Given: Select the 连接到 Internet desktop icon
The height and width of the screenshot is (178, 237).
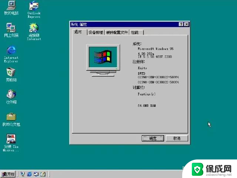Looking at the screenshot, I should coord(34,32).
